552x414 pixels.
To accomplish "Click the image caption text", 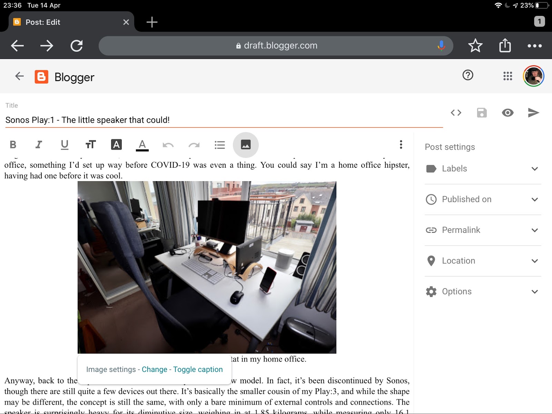I will 269,359.
